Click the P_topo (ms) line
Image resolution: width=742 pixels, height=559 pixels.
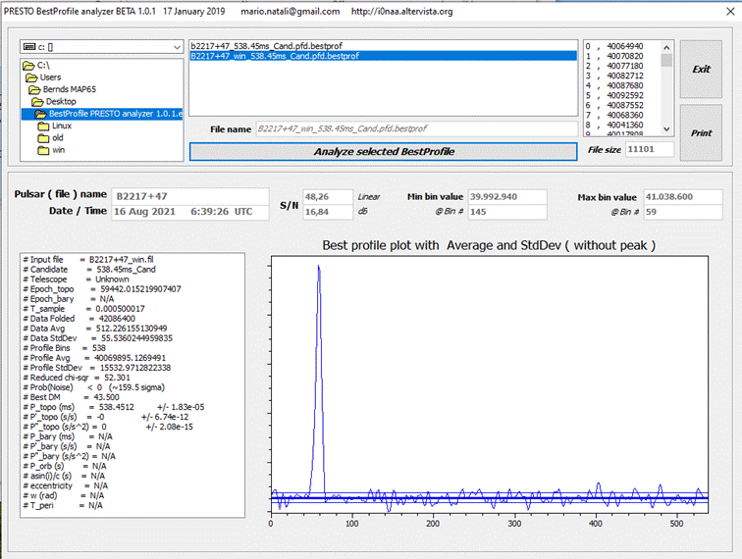[114, 407]
